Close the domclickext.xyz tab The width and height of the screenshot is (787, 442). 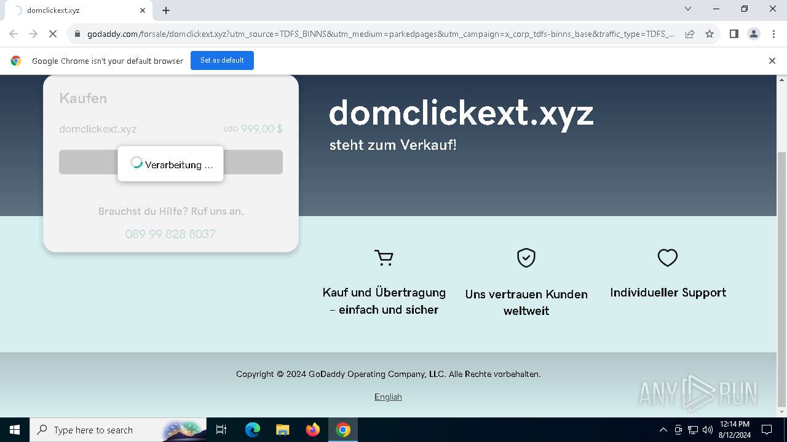click(x=143, y=10)
